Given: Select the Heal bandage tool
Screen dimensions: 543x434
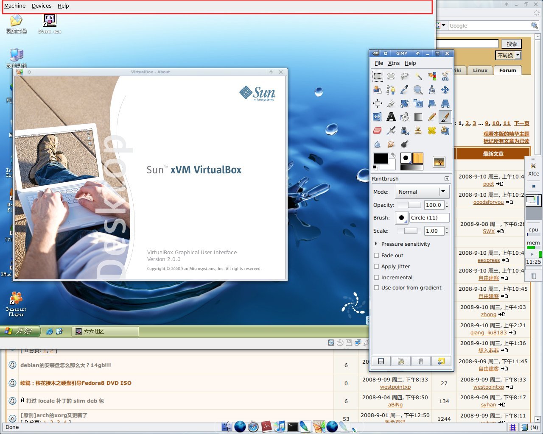Looking at the screenshot, I should tap(432, 131).
